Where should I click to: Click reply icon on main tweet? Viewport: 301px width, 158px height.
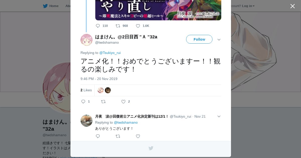click(x=84, y=102)
